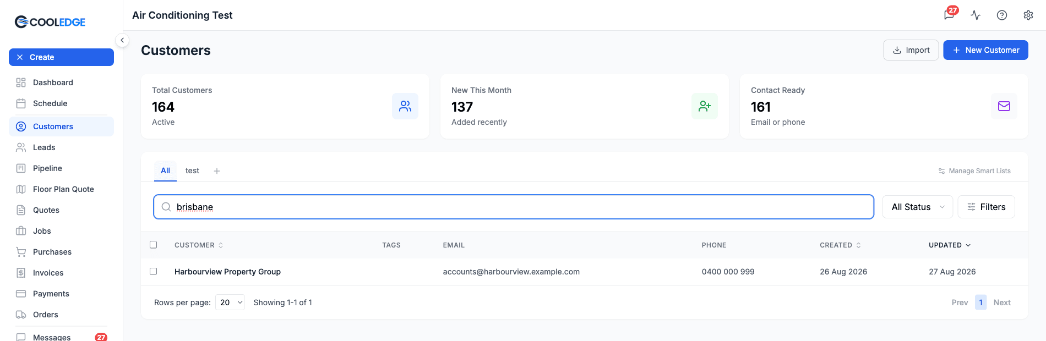
Task: Open Pipeline in the sidebar
Action: [x=61, y=168]
